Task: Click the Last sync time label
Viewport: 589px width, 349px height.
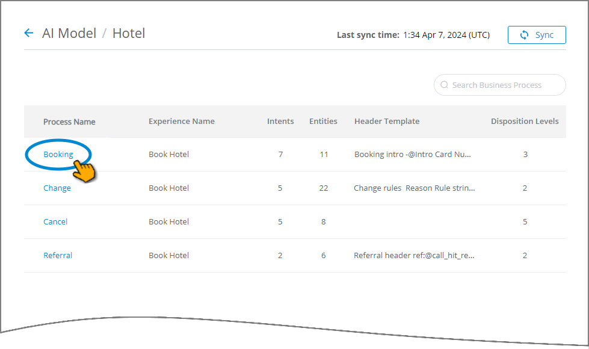Action: (368, 35)
